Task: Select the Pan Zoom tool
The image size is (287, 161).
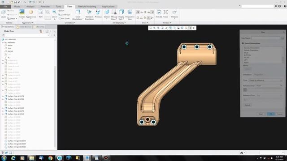Action: (64, 19)
